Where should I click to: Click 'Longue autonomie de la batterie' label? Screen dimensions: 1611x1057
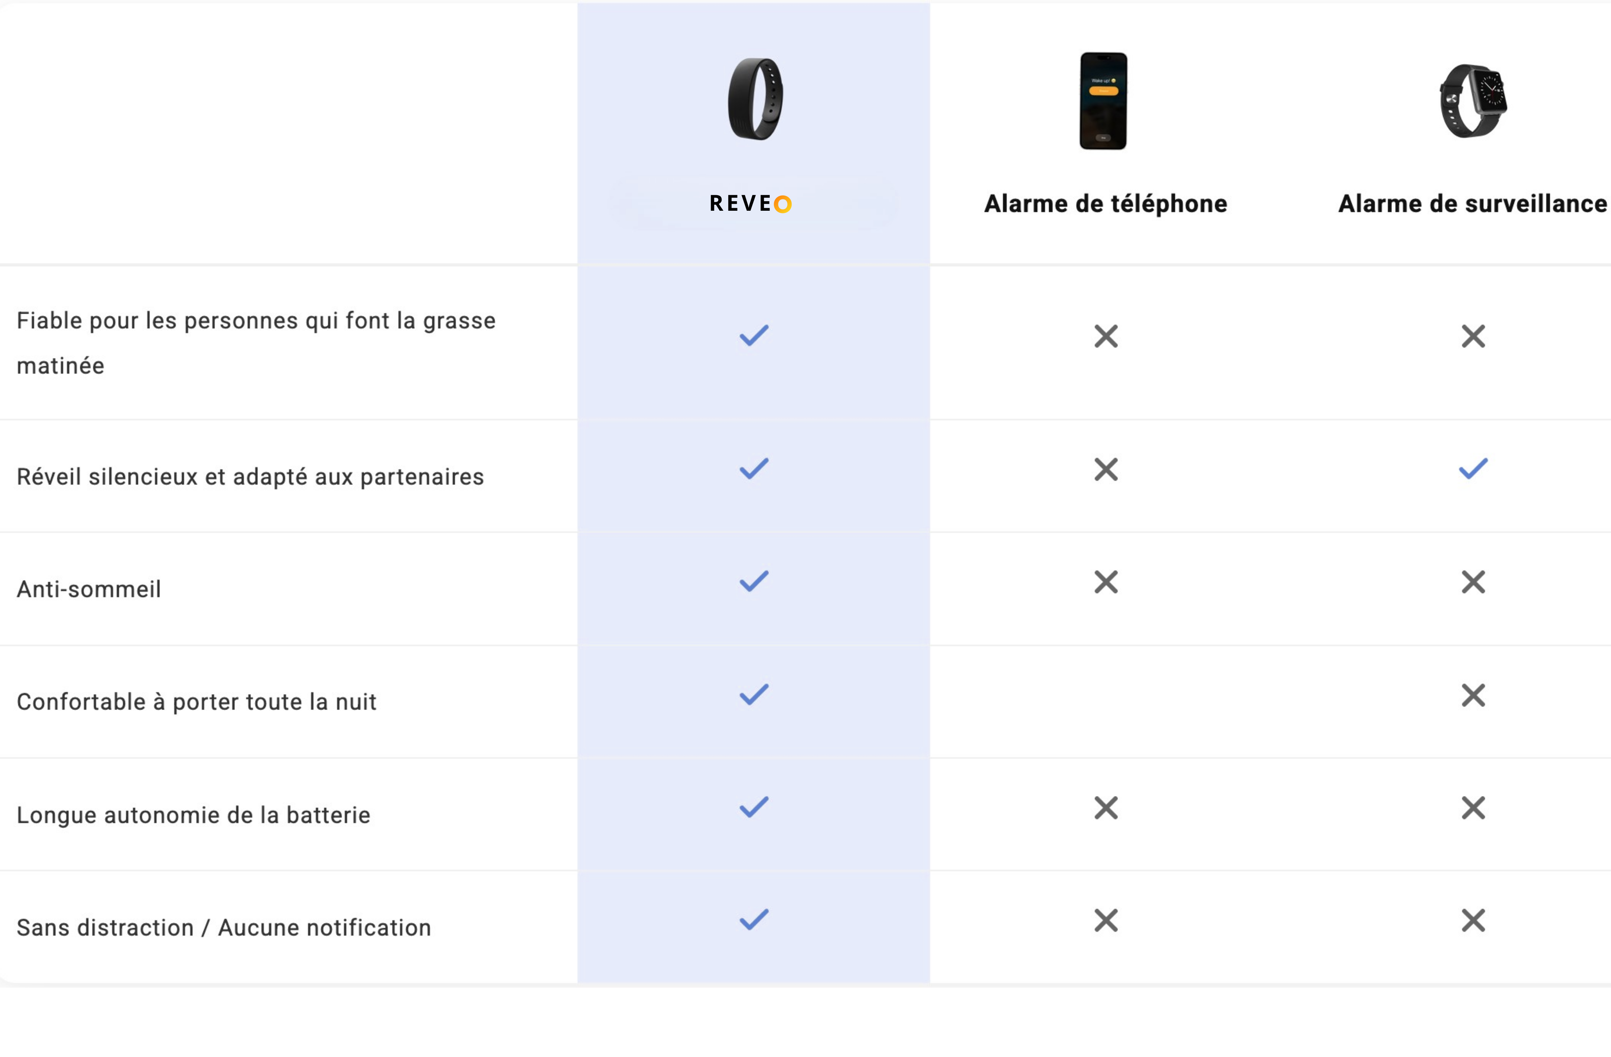tap(194, 816)
